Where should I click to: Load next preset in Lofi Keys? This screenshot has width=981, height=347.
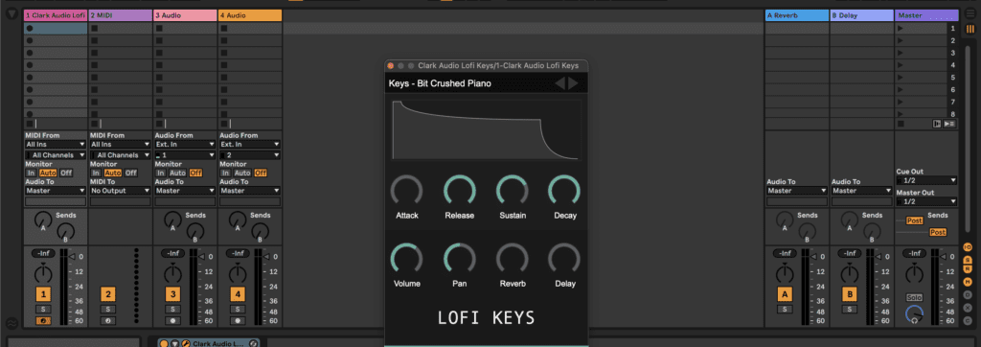pyautogui.click(x=573, y=83)
